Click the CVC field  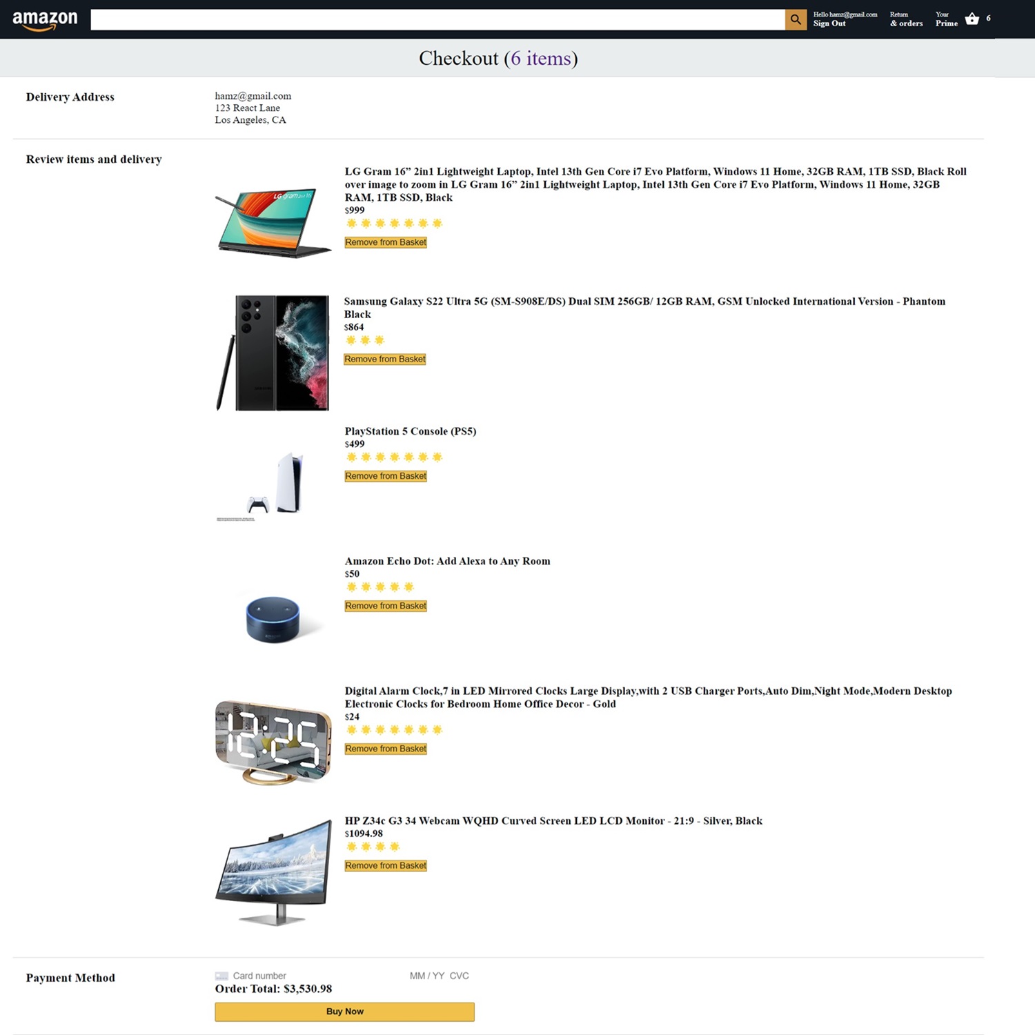459,976
